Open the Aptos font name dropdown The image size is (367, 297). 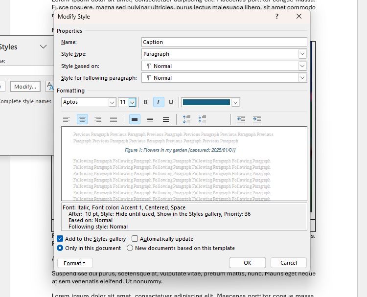112,102
